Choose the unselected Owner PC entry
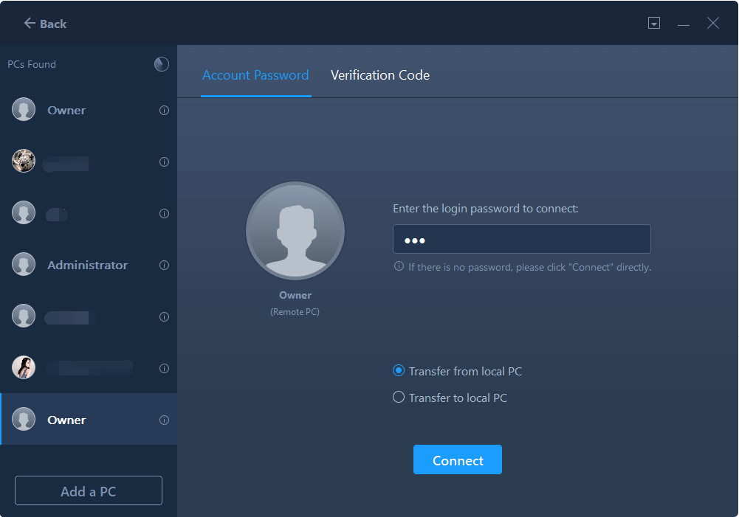Screen dimensions: 739x517 pos(66,110)
